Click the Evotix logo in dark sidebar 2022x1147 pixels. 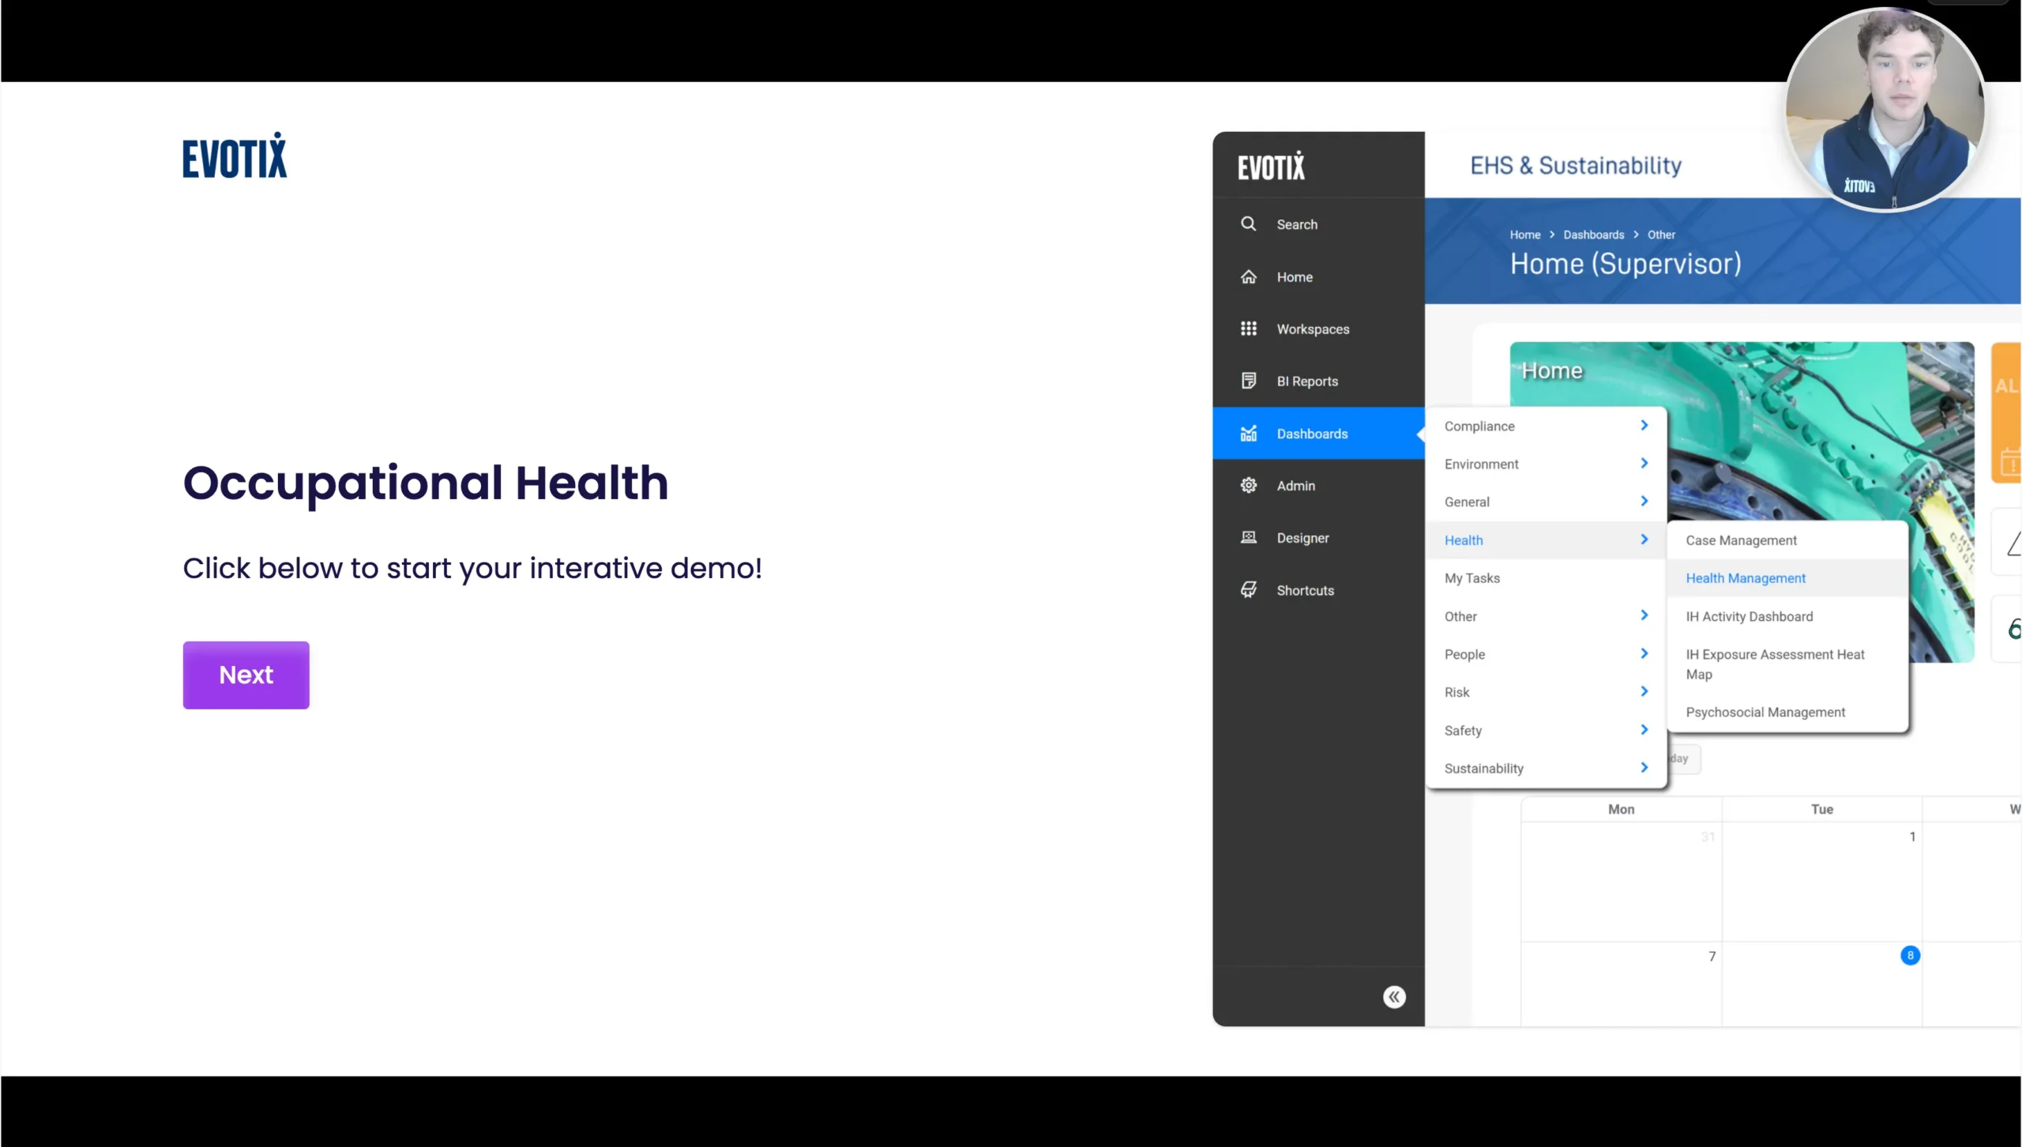1271,166
